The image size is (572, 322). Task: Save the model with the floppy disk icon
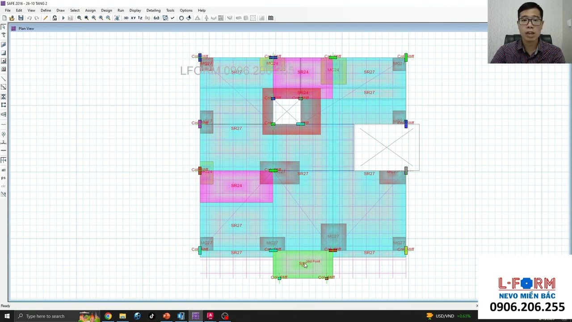21,18
